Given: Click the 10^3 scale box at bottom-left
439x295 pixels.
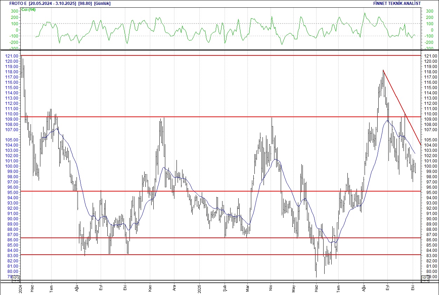Looking at the screenshot, I should click(16, 279).
